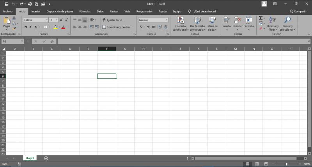Open the Calibri font name dropdown
The height and width of the screenshot is (167, 312).
coord(35,20)
